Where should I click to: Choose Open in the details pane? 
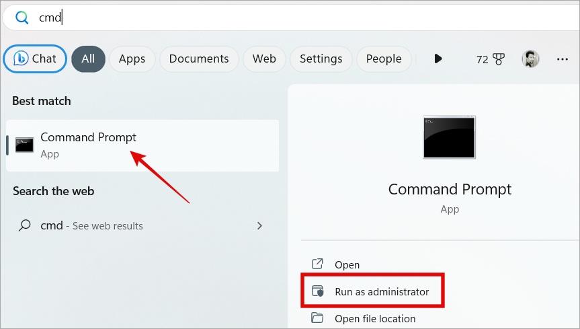click(x=347, y=264)
